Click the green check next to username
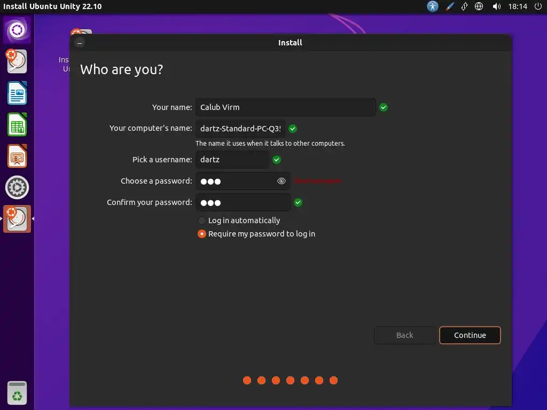The height and width of the screenshot is (410, 547). 277,160
